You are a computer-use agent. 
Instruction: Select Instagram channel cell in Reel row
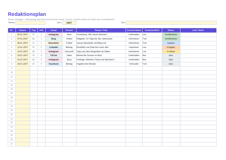click(54, 35)
